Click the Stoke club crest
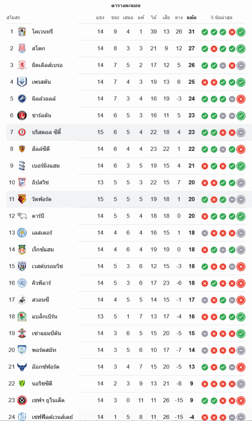 coord(22,48)
